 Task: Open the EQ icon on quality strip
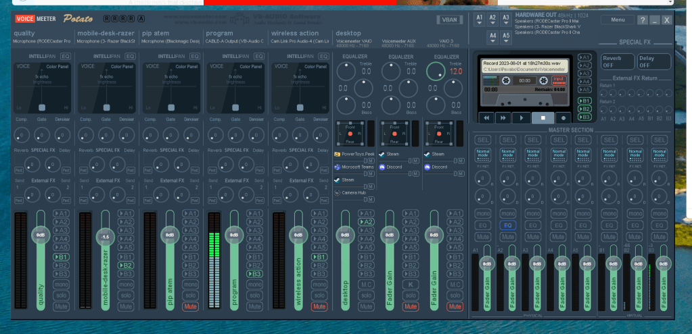(x=66, y=56)
